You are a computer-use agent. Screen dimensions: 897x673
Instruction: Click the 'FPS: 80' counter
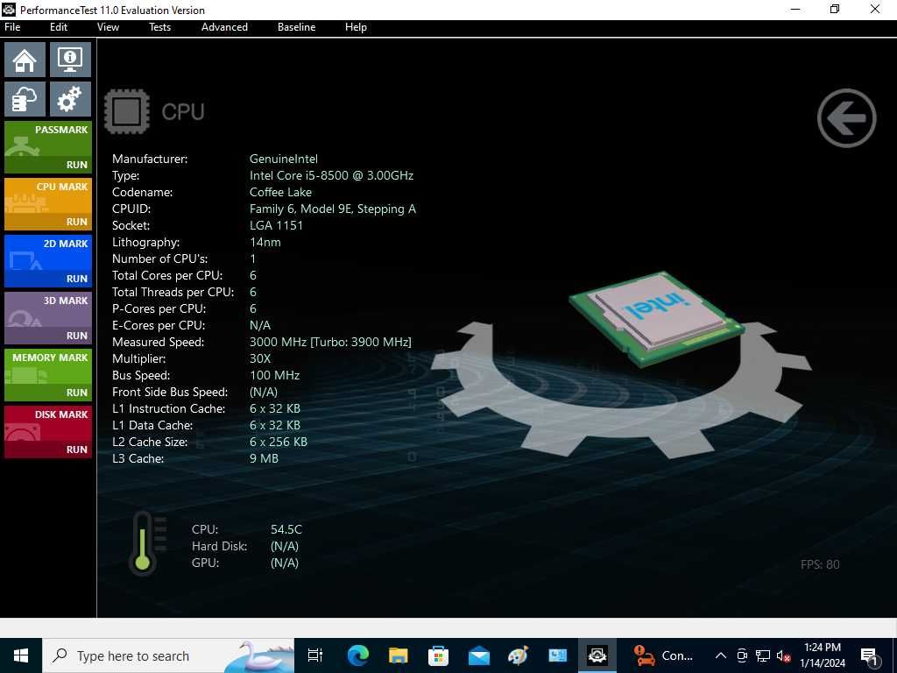820,564
